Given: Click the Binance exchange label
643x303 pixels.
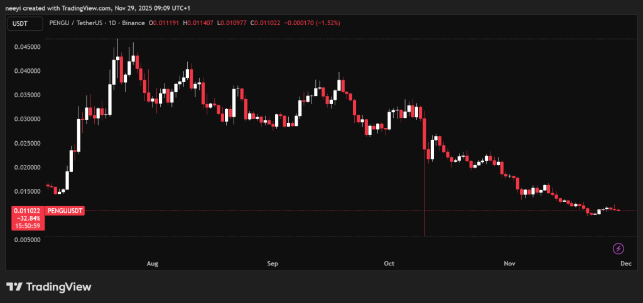Looking at the screenshot, I should coord(134,23).
